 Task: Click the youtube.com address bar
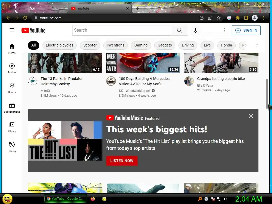pos(114,18)
